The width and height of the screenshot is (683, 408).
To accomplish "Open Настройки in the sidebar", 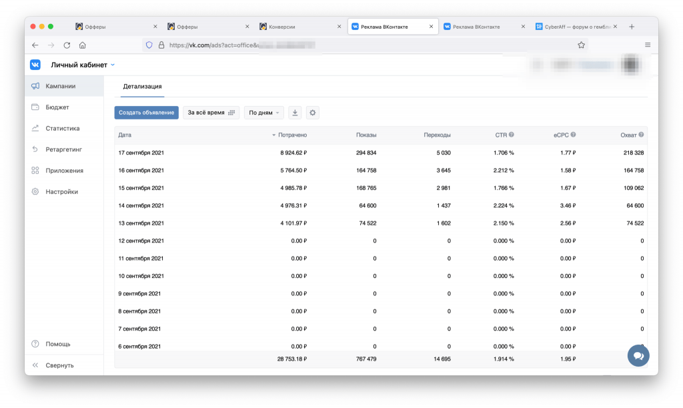I will 64,191.
